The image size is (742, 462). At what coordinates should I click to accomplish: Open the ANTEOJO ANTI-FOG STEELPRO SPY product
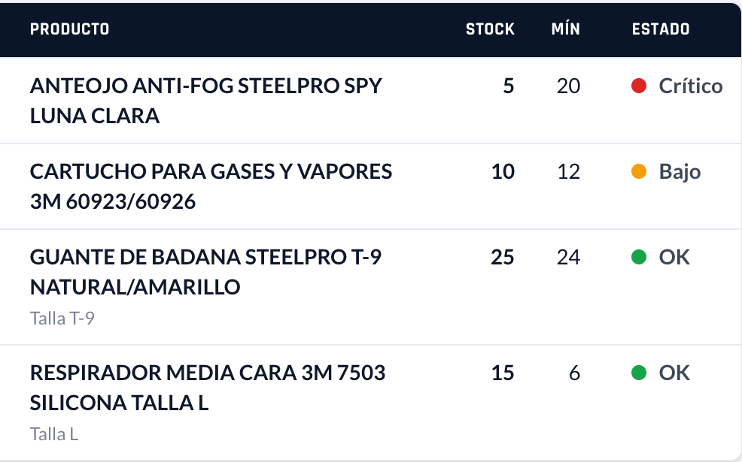[206, 101]
